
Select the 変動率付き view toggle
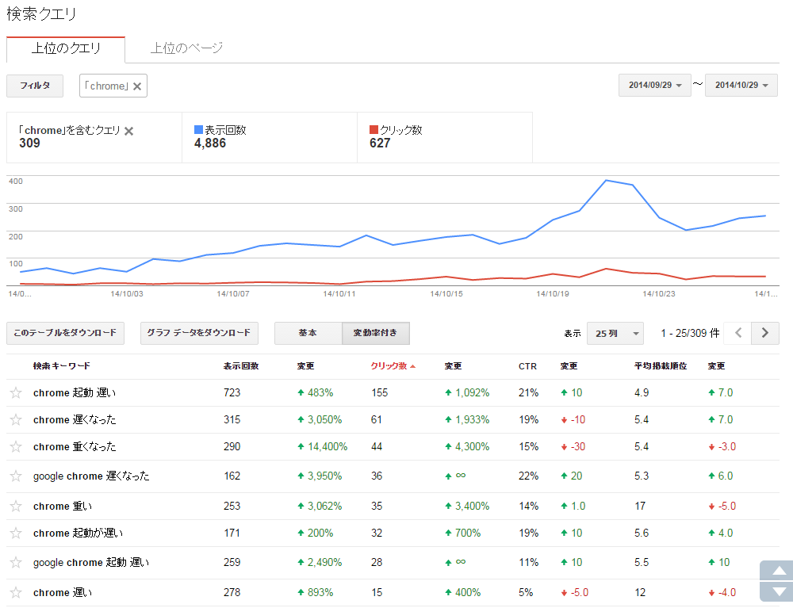pyautogui.click(x=375, y=333)
